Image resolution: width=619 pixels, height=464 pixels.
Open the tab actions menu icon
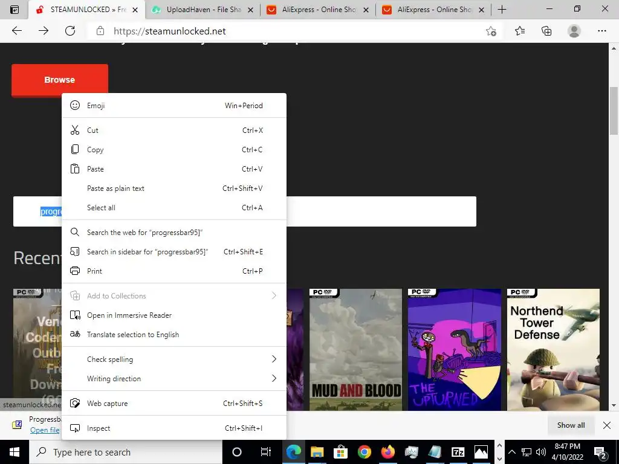point(15,10)
